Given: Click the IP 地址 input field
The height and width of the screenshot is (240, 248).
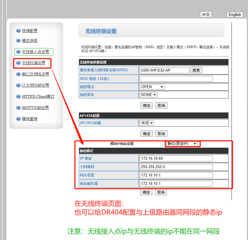Looking at the screenshot, I should pos(176,159).
